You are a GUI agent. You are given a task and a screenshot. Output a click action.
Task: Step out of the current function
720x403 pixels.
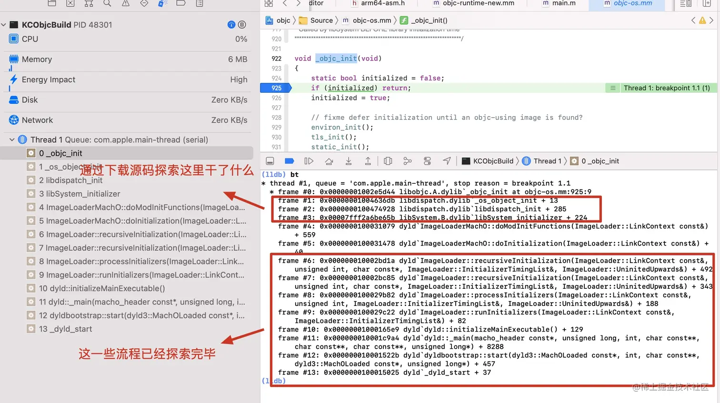click(367, 161)
